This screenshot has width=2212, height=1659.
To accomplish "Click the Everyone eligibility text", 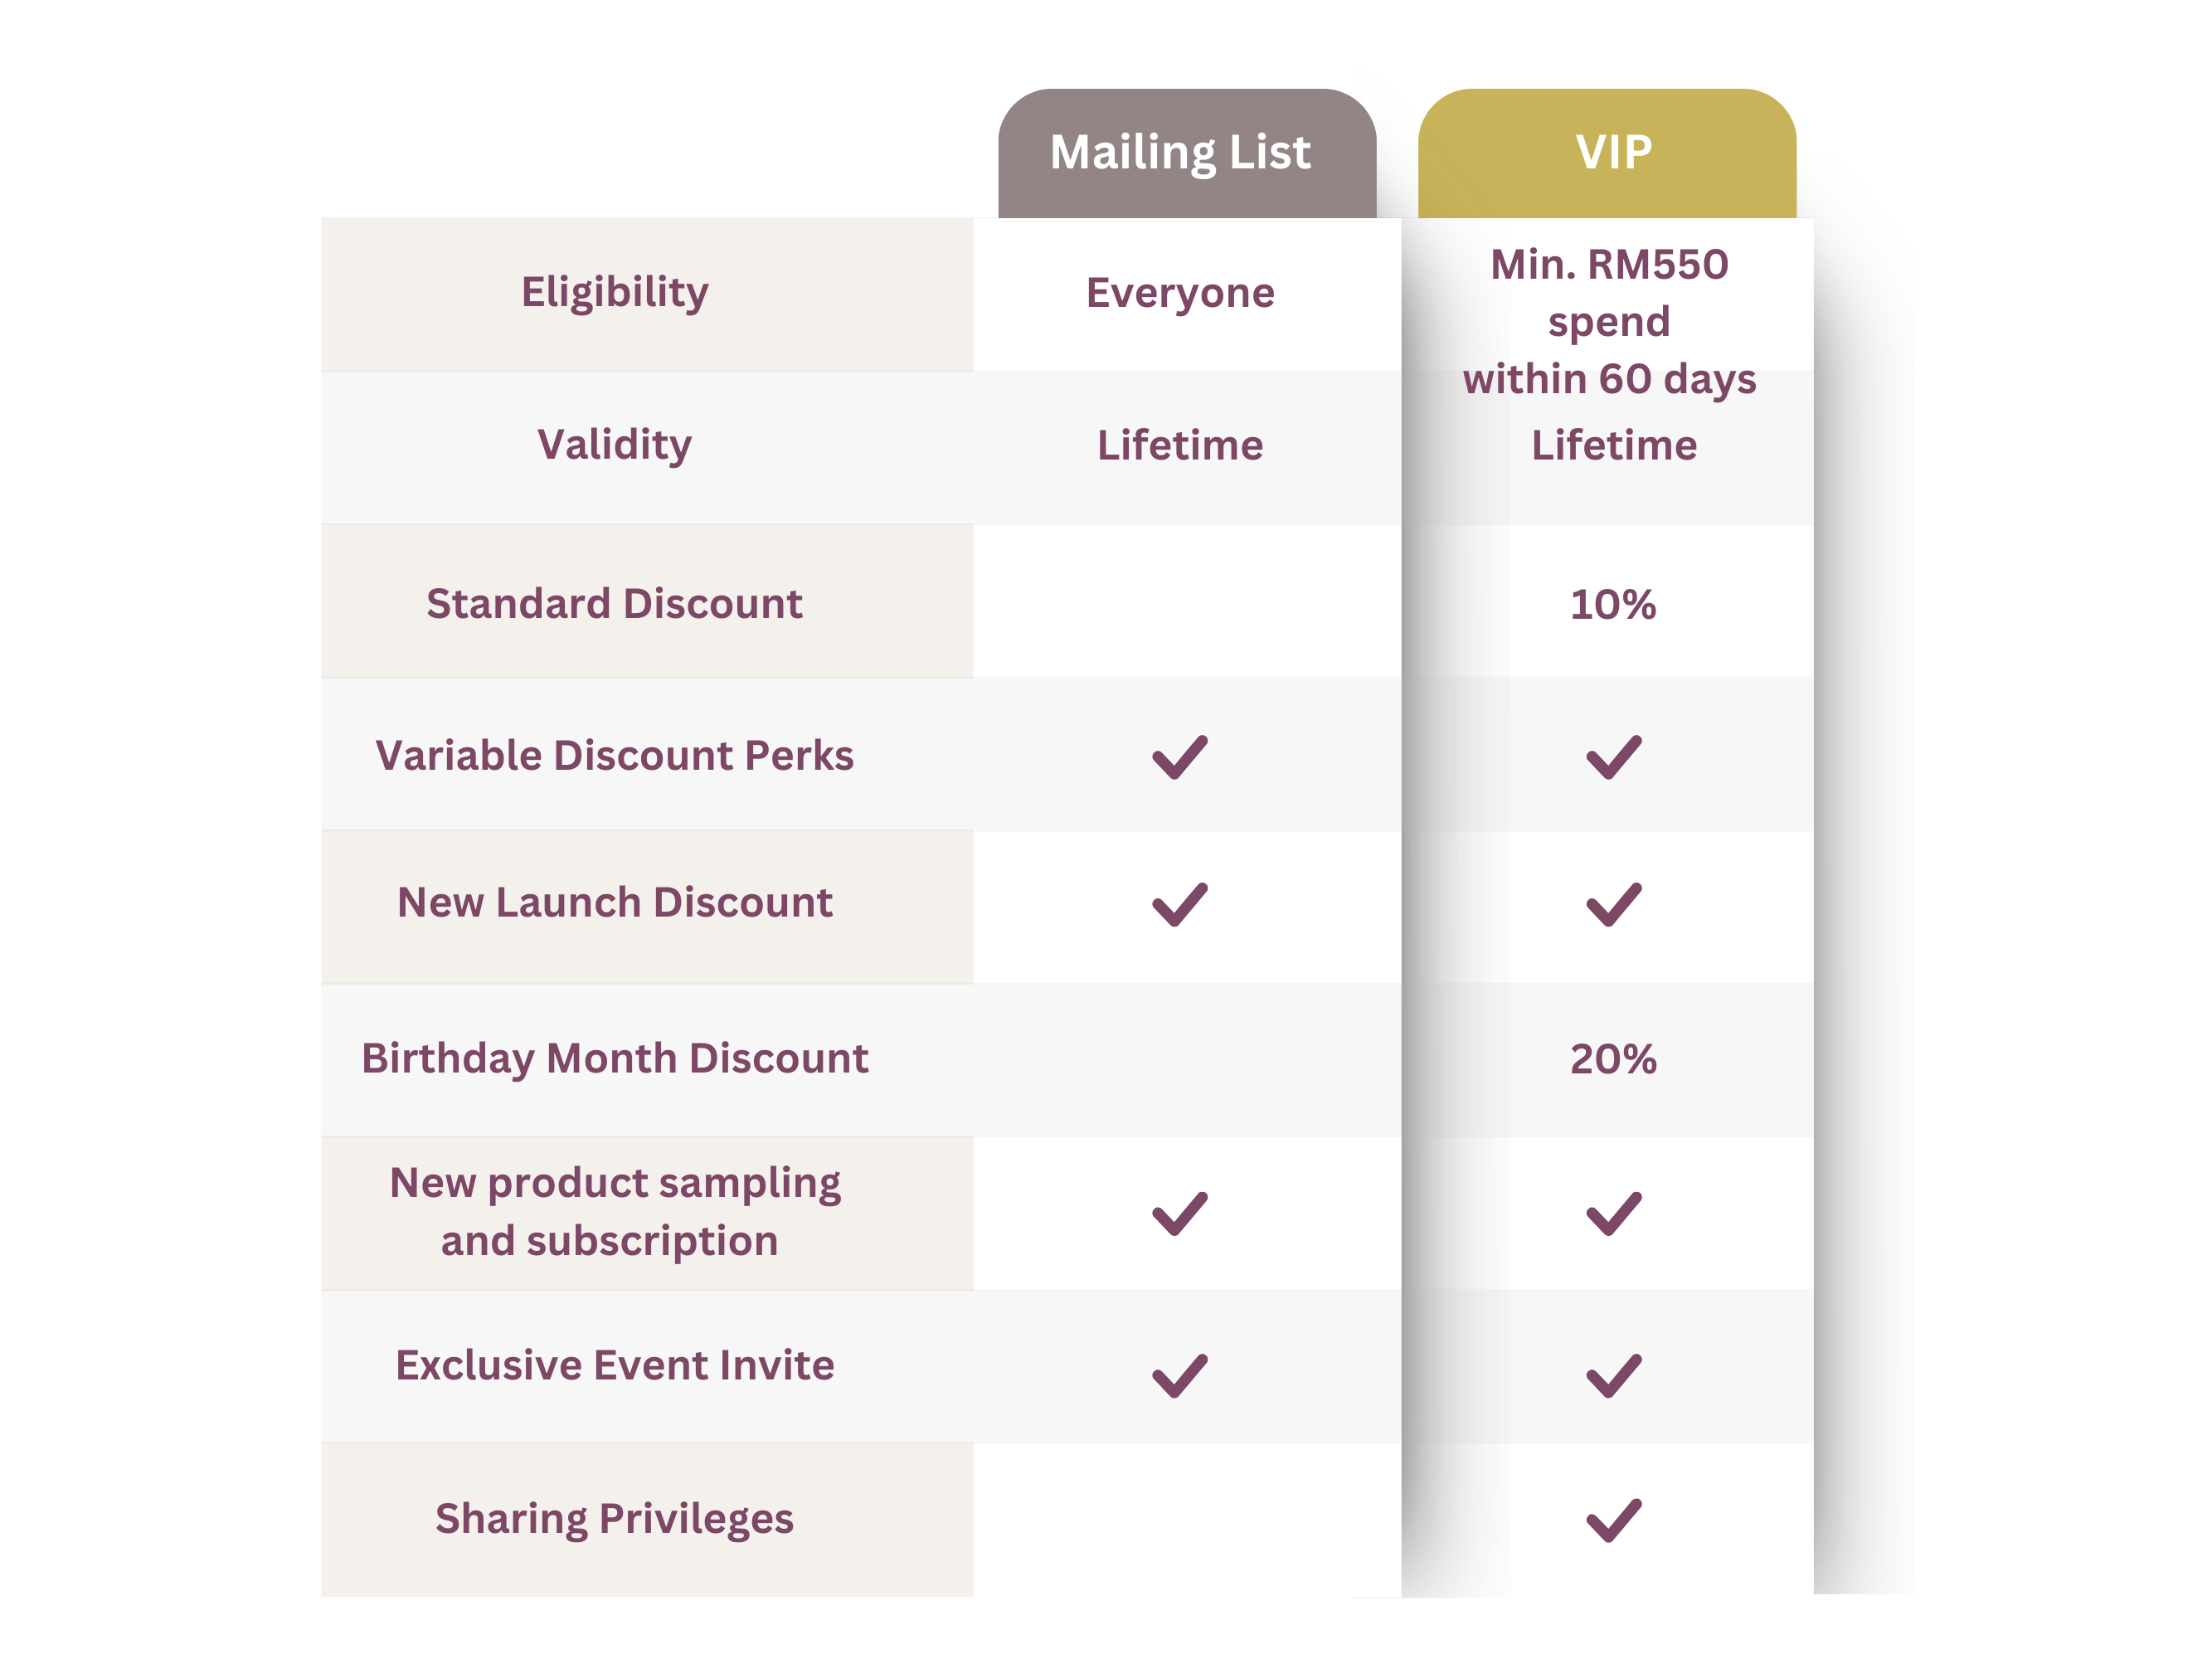I will pos(1180,293).
